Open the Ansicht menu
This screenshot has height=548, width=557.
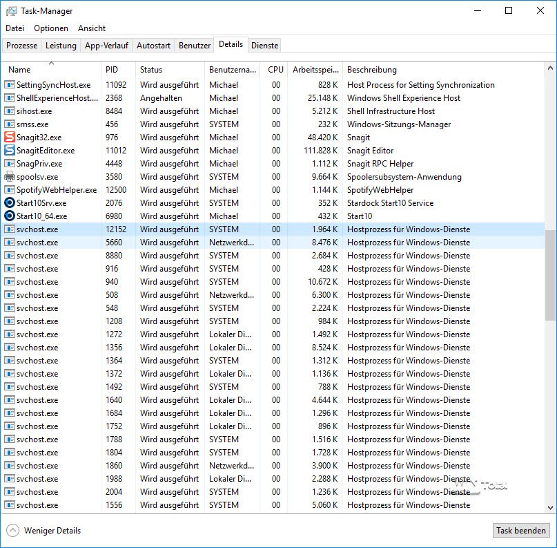pyautogui.click(x=92, y=28)
